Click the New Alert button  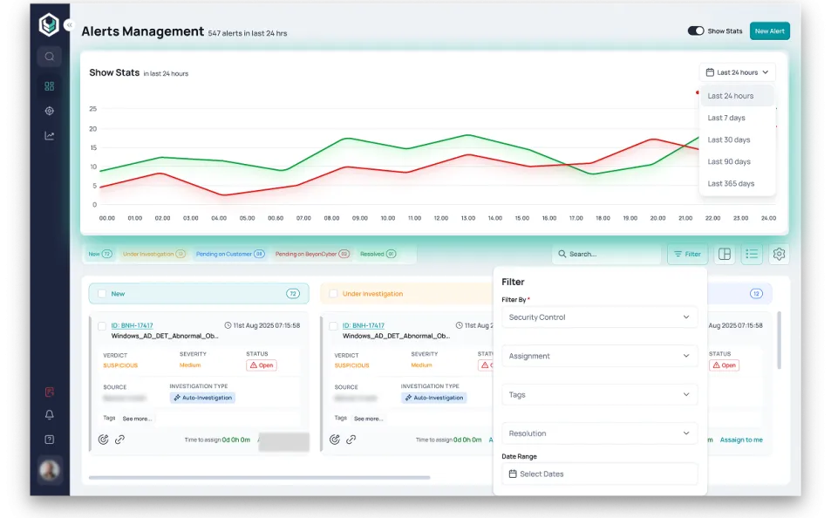[769, 31]
